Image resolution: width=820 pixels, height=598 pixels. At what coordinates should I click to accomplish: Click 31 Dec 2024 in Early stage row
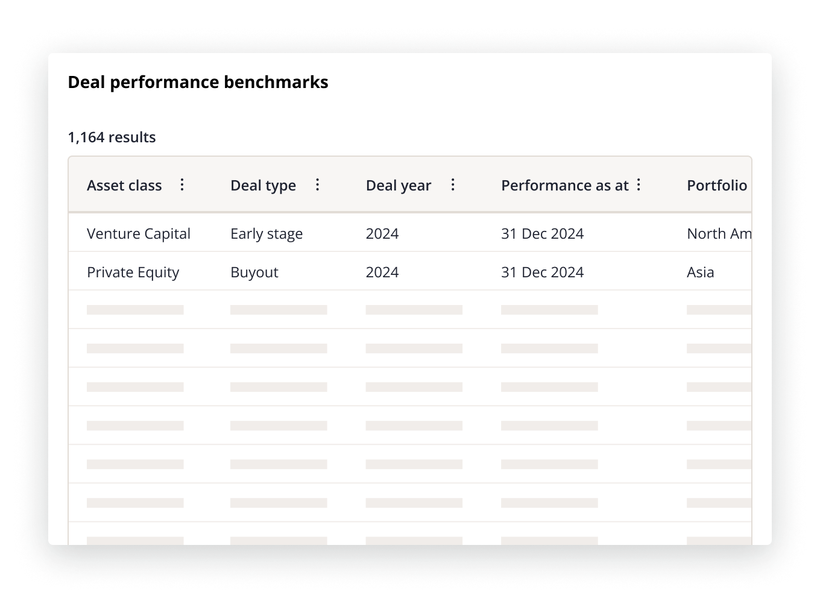[x=542, y=234]
